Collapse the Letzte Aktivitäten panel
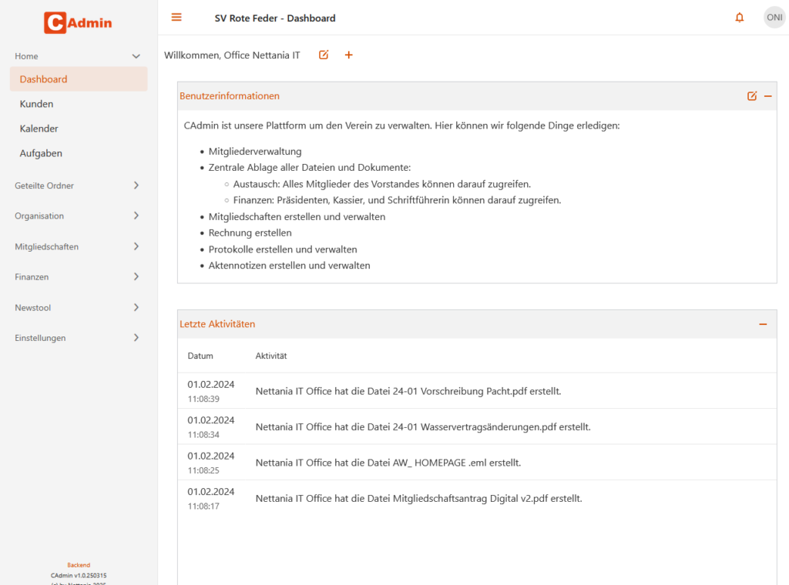The image size is (789, 585). [x=763, y=324]
